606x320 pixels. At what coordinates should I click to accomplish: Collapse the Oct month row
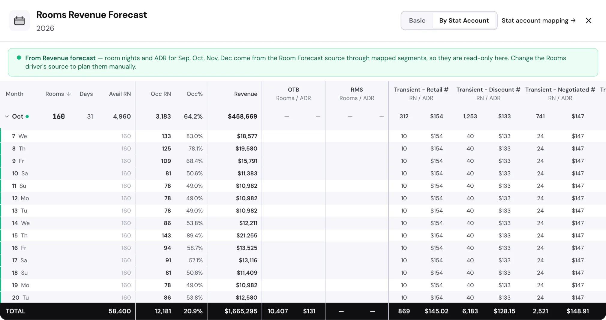click(7, 116)
